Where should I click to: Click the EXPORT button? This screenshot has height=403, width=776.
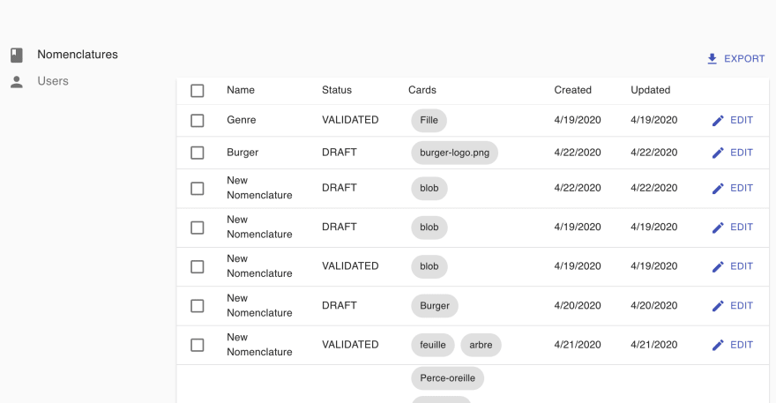click(736, 59)
